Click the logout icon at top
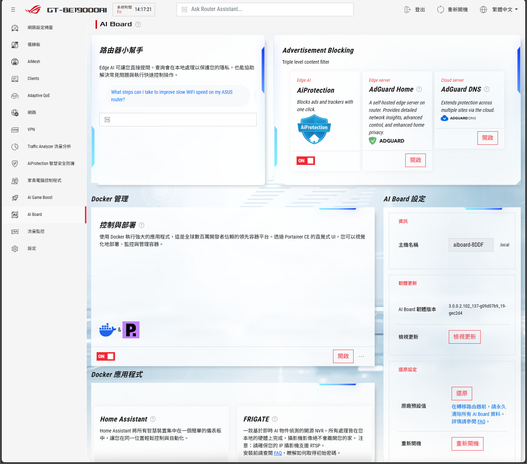Screen dimensions: 527x464 (x=407, y=10)
